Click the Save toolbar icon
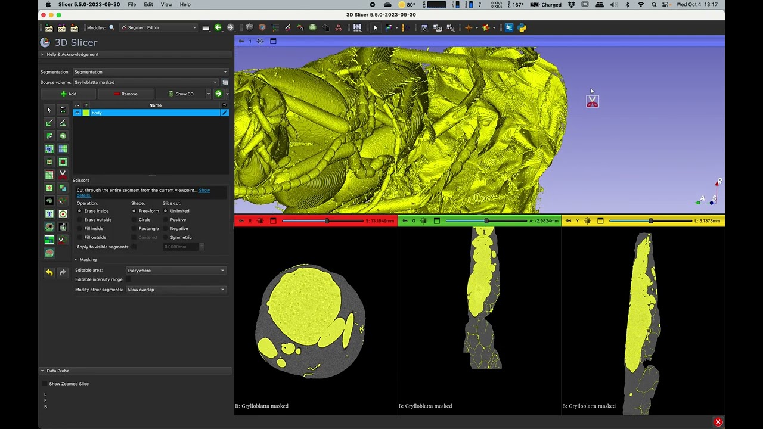763x429 pixels. 74,27
